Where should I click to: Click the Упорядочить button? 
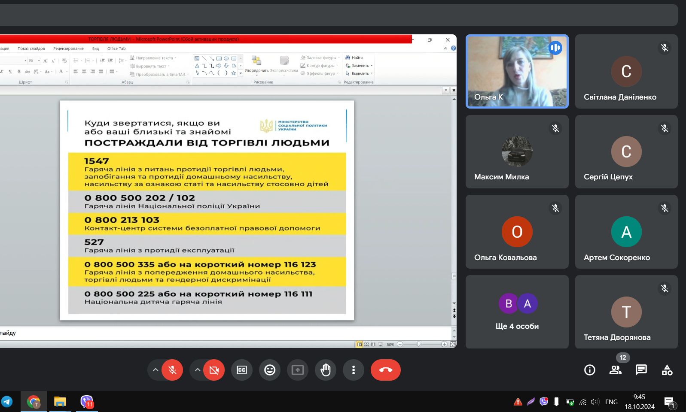coord(256,64)
